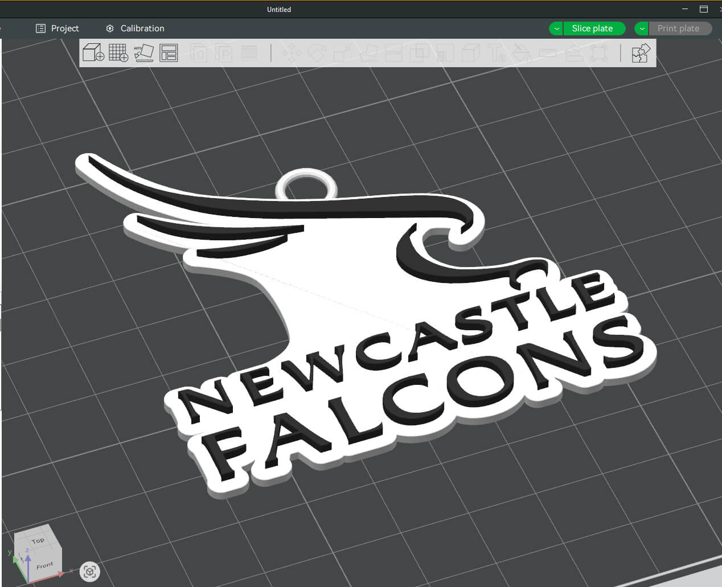Screen dimensions: 722x587
Task: Click the view reset icon beside navigation cube
Action: click(89, 571)
